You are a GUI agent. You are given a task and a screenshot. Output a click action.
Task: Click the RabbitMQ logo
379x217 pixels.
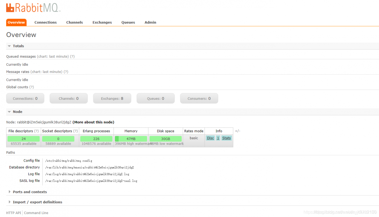(33, 7)
